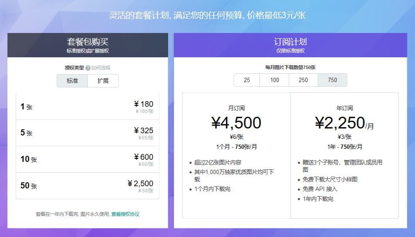Select the 10张 package for ¥600

(x=88, y=159)
